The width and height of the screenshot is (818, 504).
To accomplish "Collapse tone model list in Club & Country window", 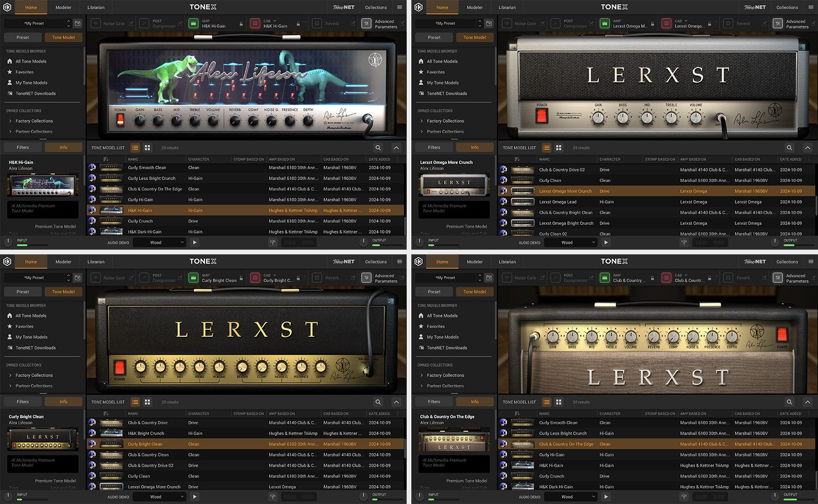I will click(808, 402).
